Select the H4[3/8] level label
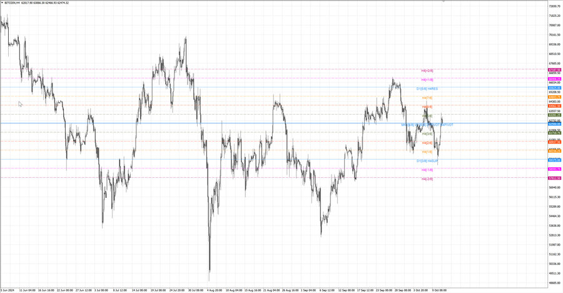563x293 pixels. (x=427, y=134)
